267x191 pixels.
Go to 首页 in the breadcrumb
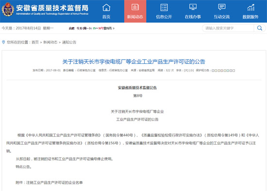(x=35, y=42)
